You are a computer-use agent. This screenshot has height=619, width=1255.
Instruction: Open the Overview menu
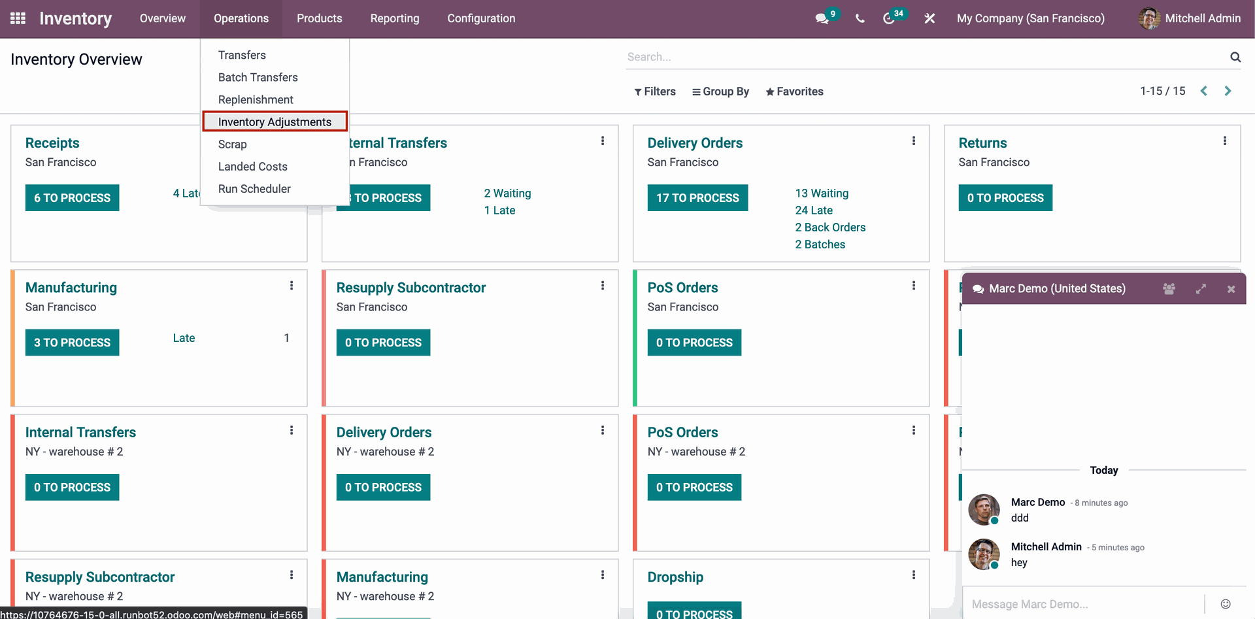(163, 18)
